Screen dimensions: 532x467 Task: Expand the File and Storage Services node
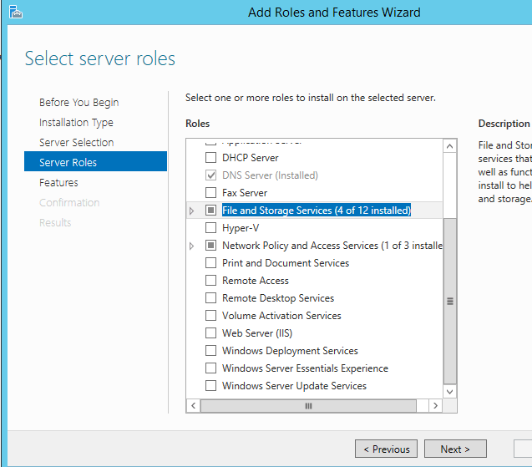click(x=192, y=211)
